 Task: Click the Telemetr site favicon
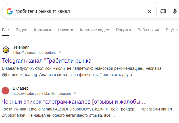pyautogui.click(x=6, y=50)
